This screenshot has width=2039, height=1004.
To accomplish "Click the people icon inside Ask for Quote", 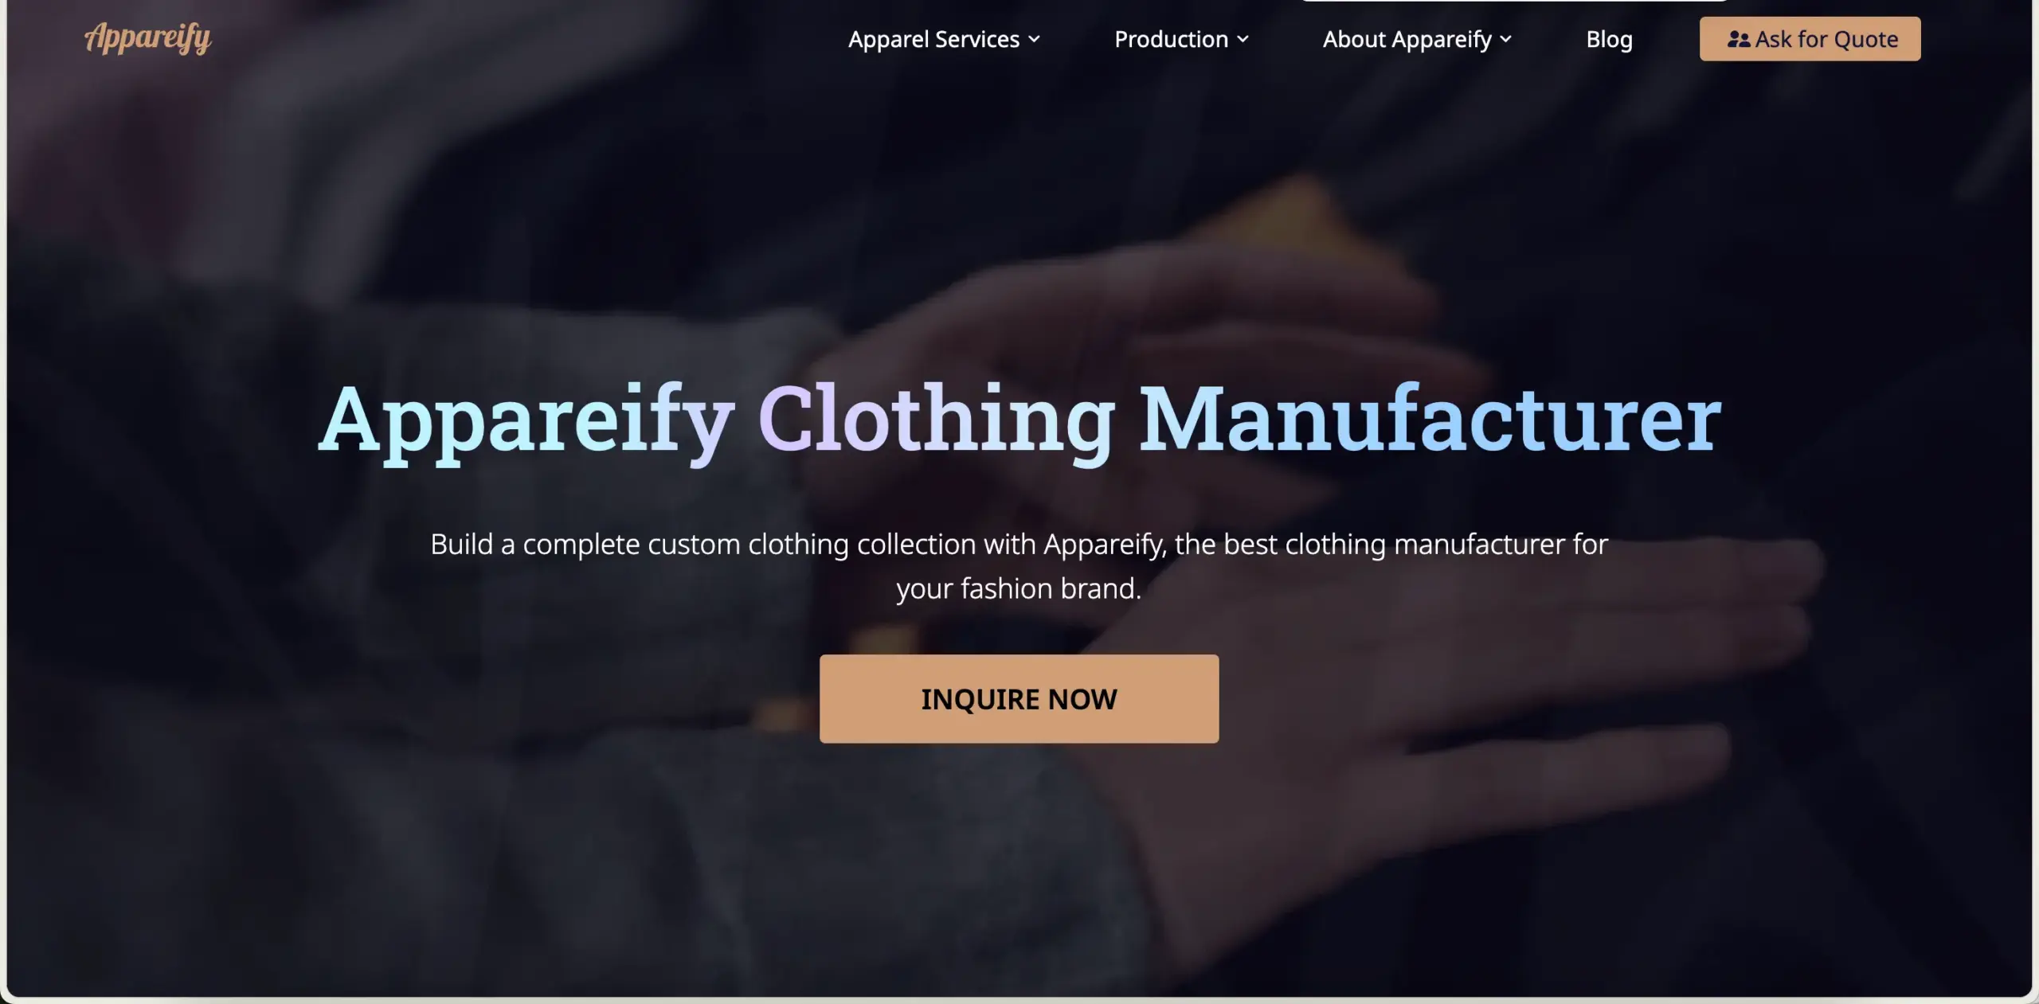I will tap(1739, 39).
